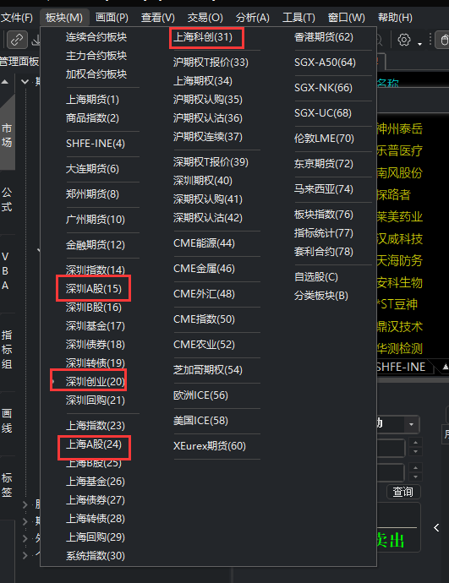Choose 套利合约(78) menu item

point(324,251)
